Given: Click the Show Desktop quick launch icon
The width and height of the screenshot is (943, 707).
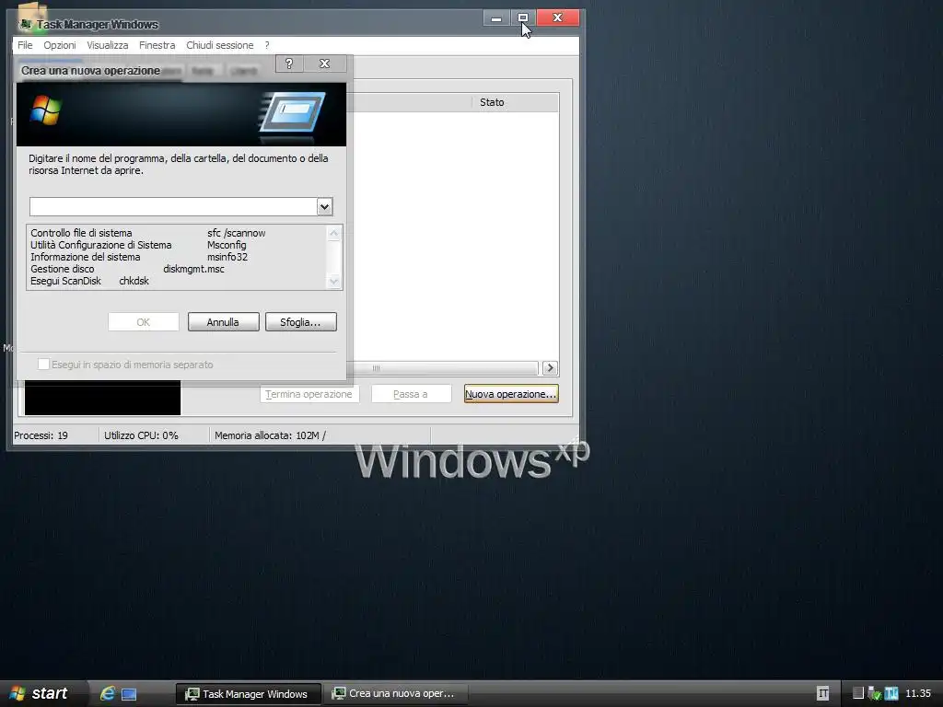Looking at the screenshot, I should pos(129,694).
